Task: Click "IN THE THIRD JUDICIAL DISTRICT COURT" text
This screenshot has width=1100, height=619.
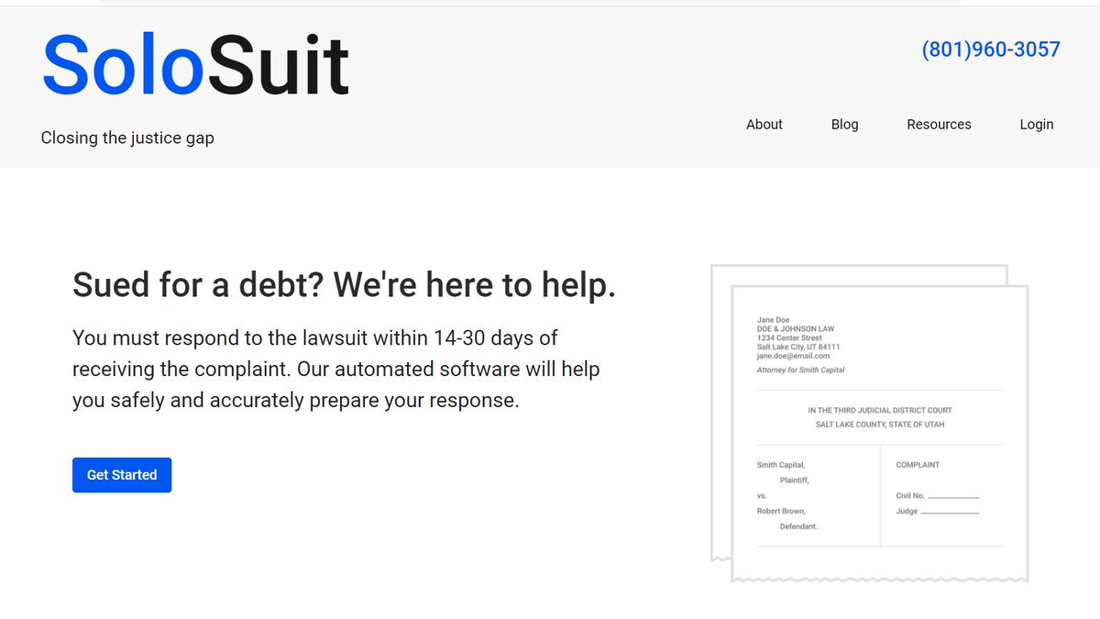Action: click(x=880, y=410)
